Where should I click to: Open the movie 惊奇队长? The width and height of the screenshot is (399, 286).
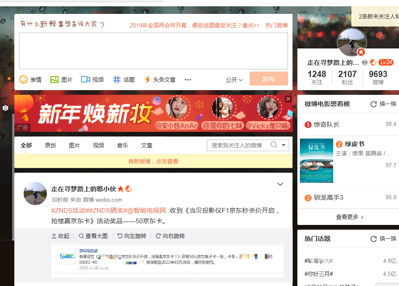tap(327, 125)
